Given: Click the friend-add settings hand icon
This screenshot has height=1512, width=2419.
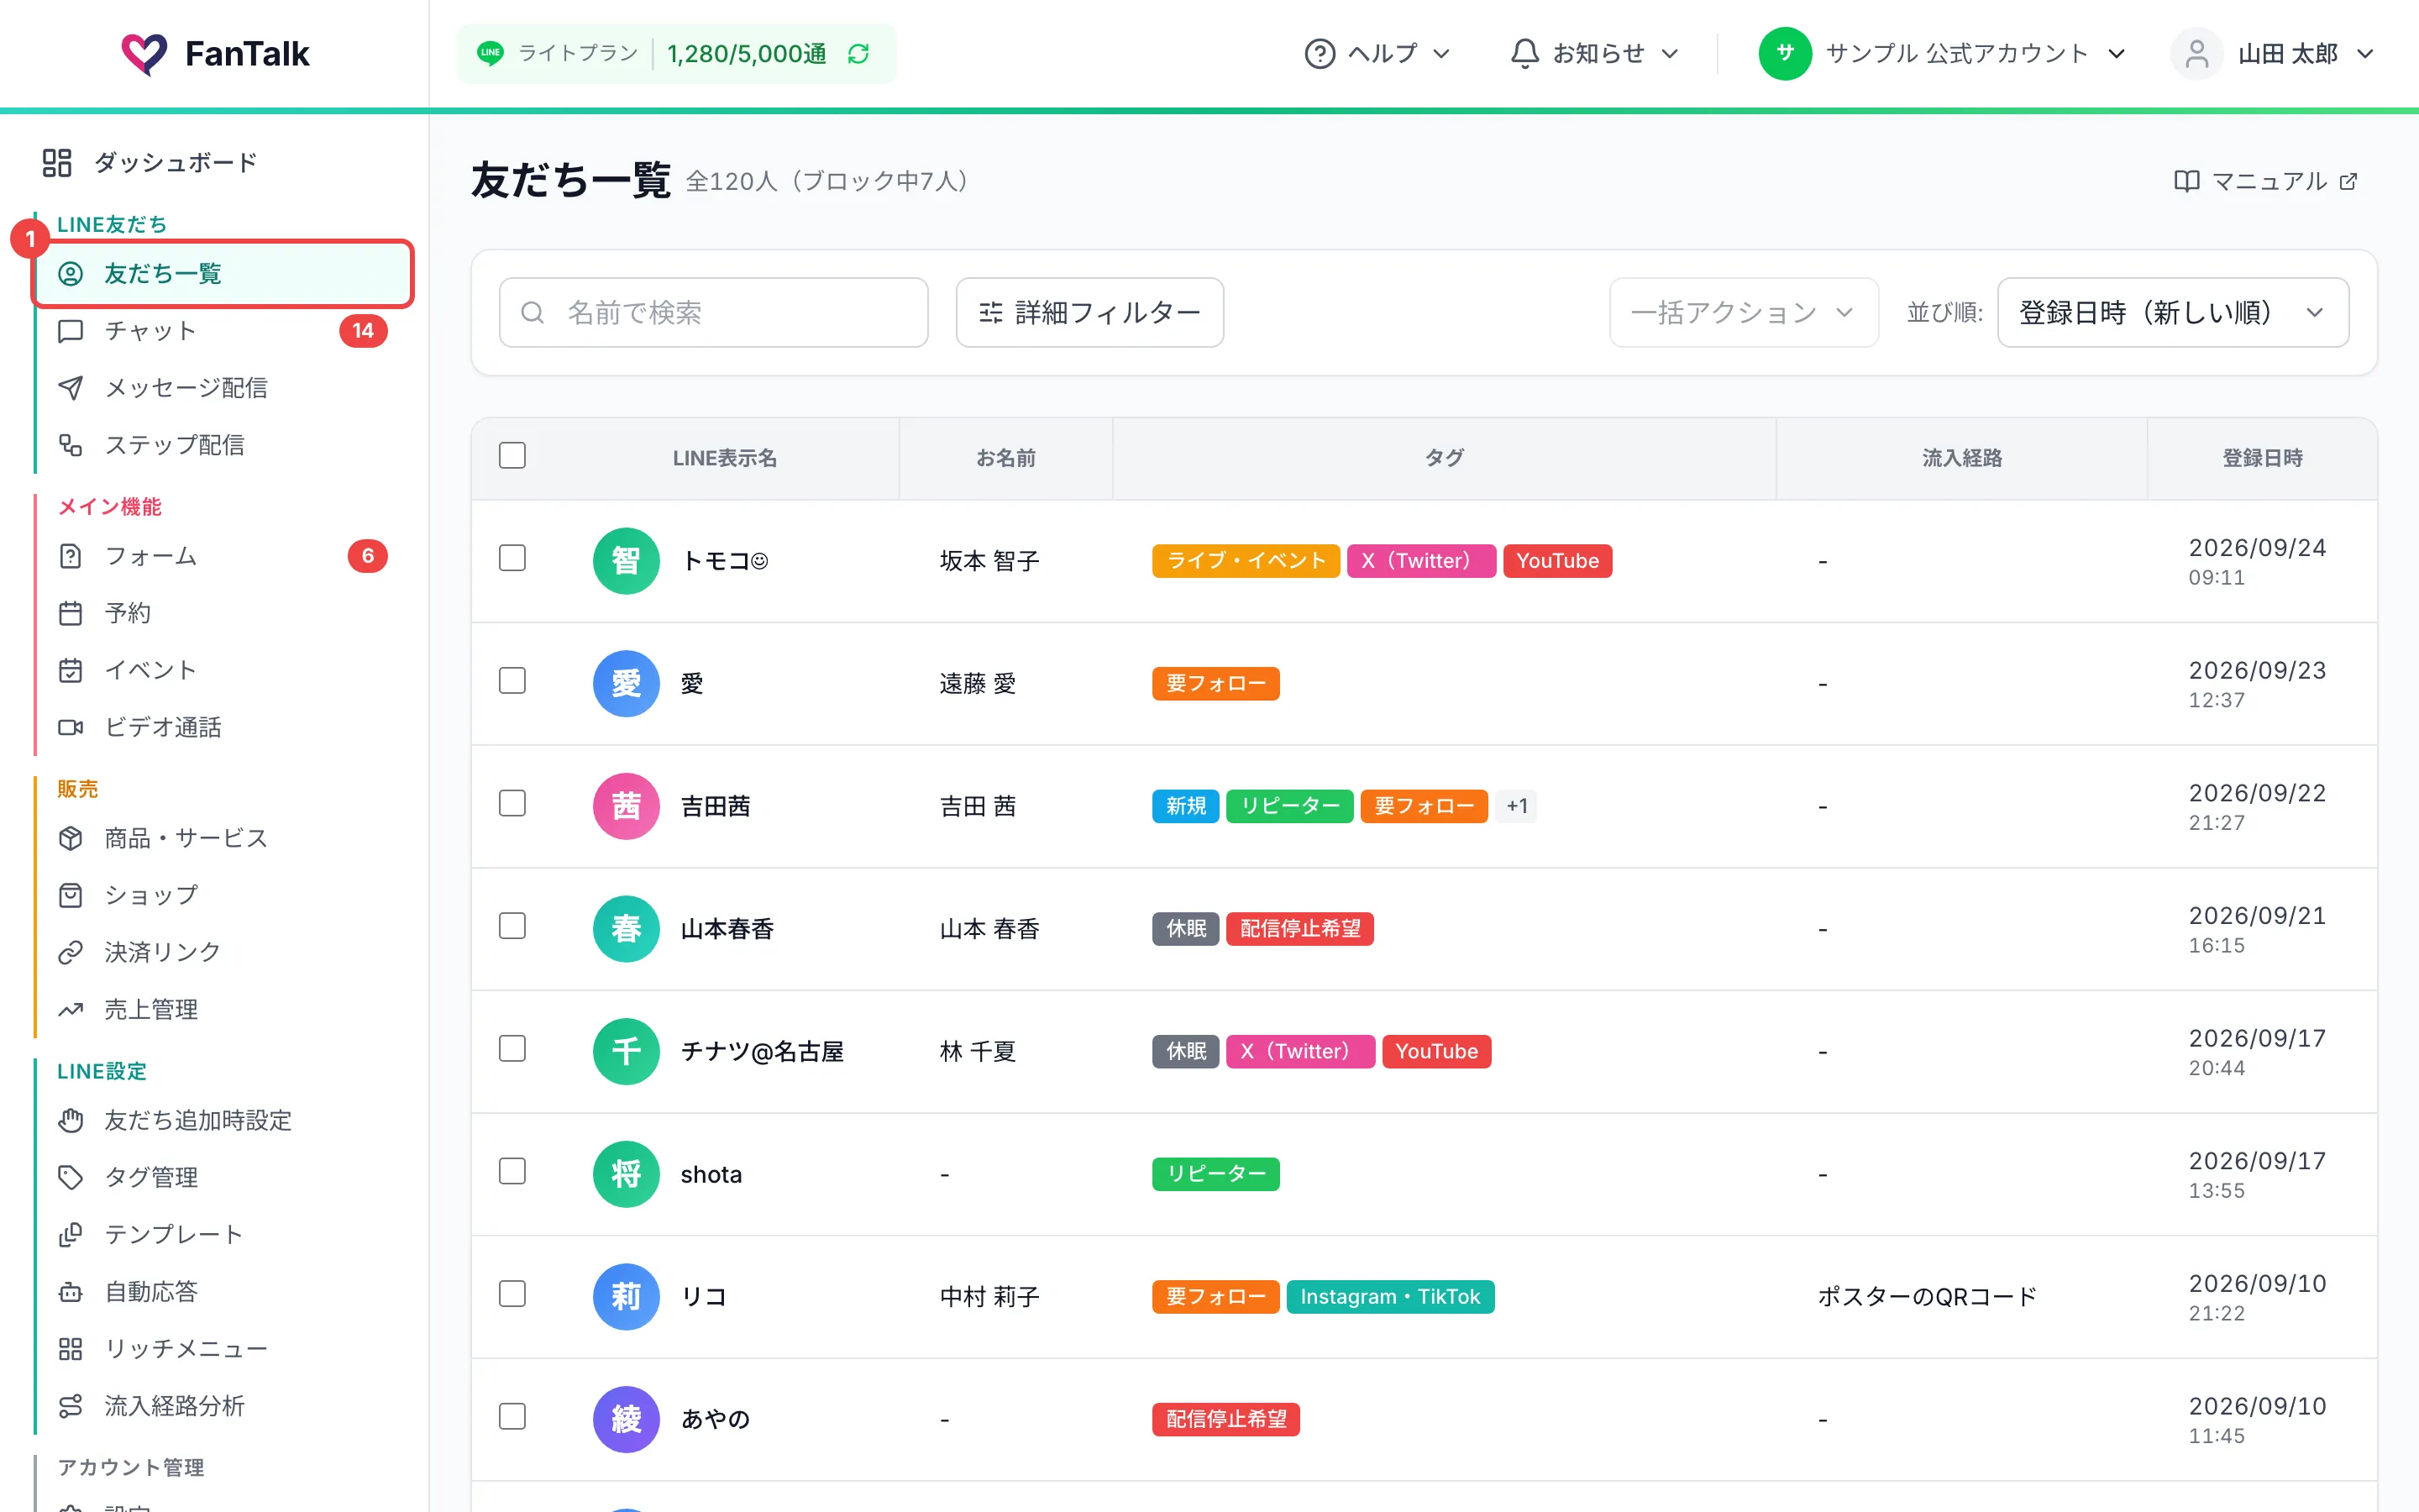Looking at the screenshot, I should coord(70,1120).
